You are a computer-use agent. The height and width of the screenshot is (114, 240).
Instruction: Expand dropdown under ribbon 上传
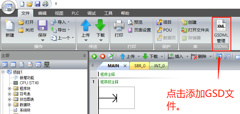86,40
